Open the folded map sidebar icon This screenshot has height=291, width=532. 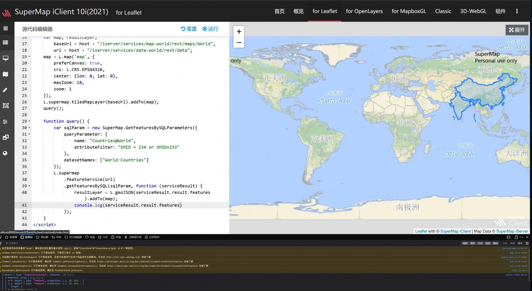[x=5, y=74]
